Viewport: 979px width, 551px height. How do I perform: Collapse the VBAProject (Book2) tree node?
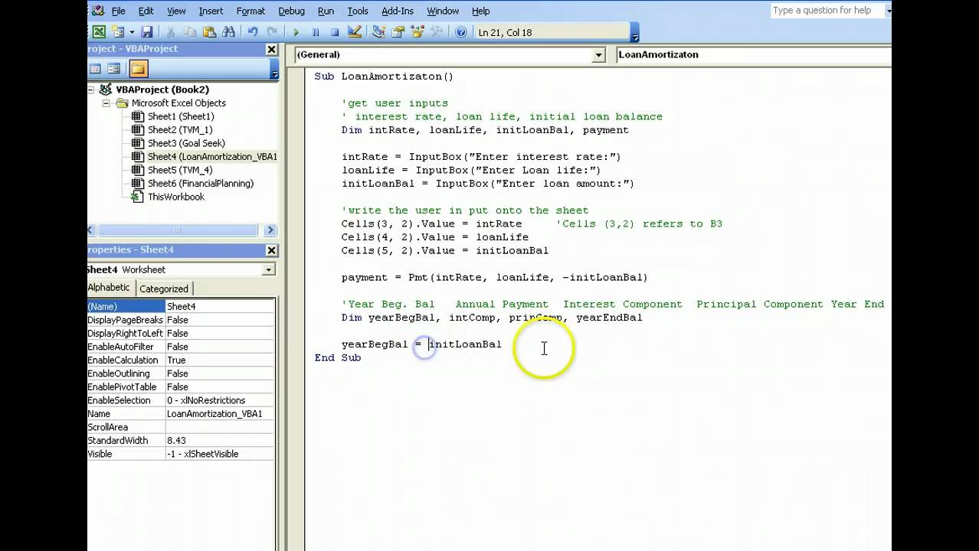[x=92, y=90]
